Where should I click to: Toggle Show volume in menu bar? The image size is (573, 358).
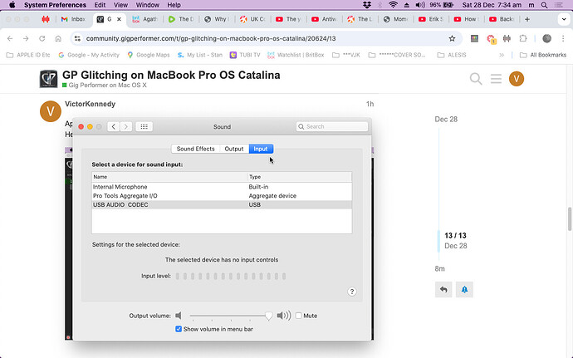pyautogui.click(x=179, y=329)
